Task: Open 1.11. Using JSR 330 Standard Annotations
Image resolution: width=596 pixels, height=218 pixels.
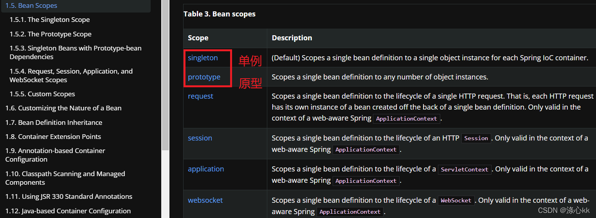Action: coord(69,196)
